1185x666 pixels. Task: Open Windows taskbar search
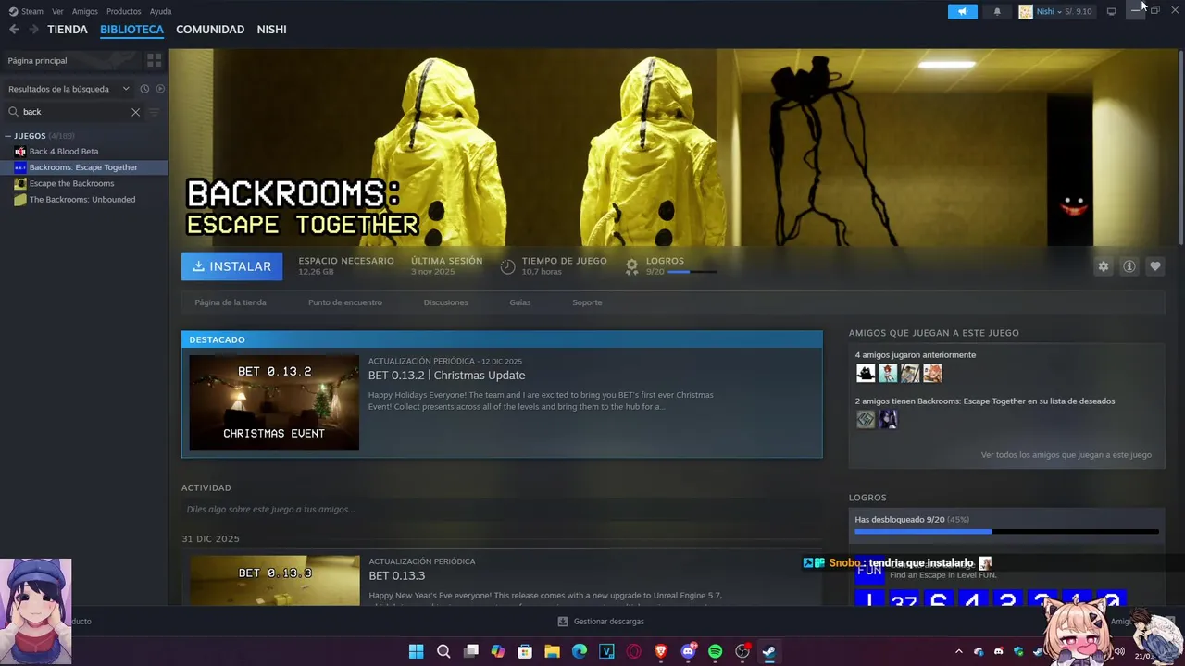pyautogui.click(x=443, y=651)
